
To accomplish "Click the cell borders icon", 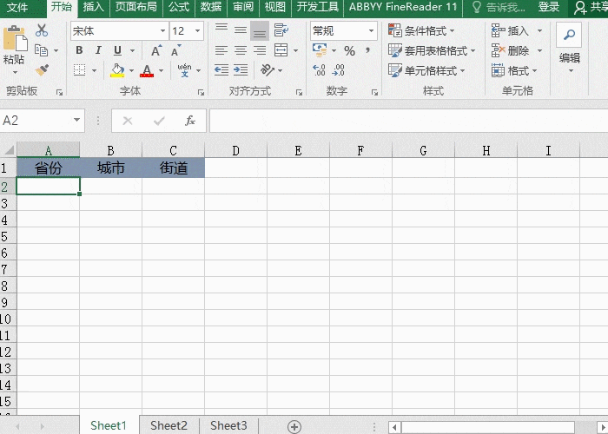I will 80,70.
